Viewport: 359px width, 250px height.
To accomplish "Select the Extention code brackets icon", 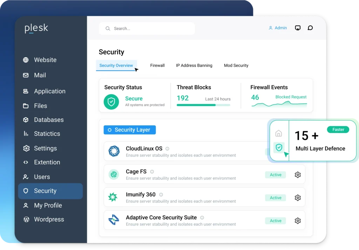I will point(26,162).
